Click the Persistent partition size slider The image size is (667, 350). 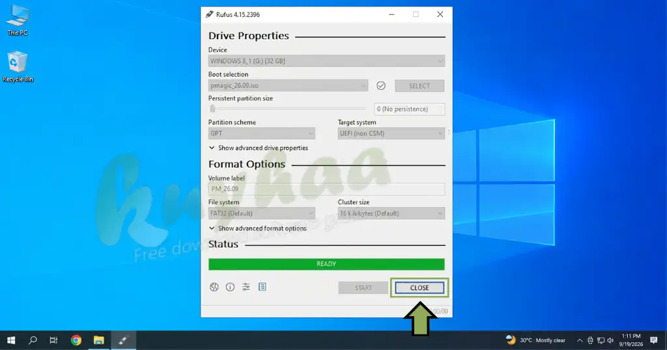287,109
